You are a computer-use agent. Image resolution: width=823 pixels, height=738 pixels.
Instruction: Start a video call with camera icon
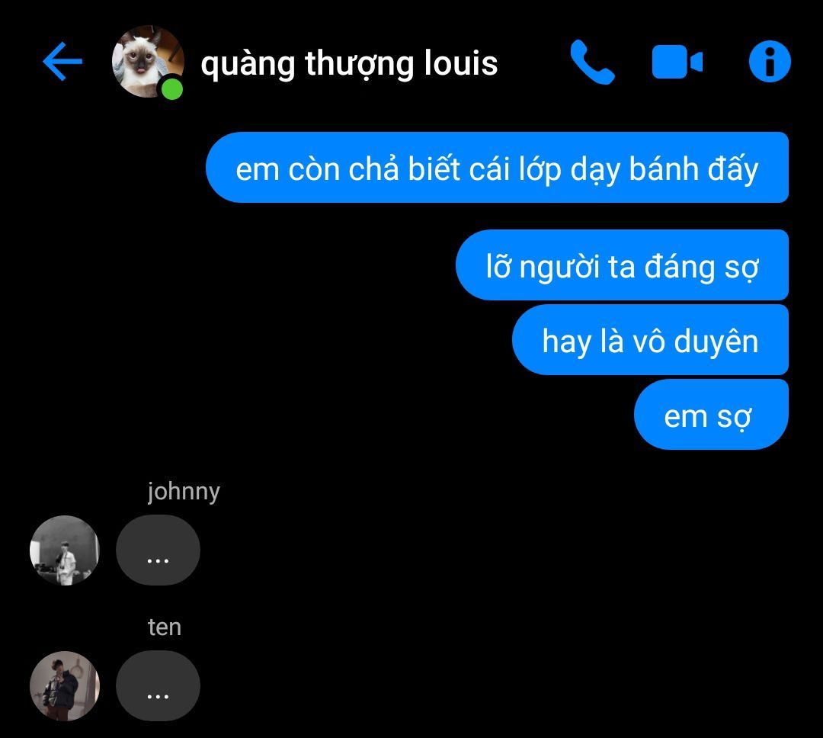coord(677,62)
